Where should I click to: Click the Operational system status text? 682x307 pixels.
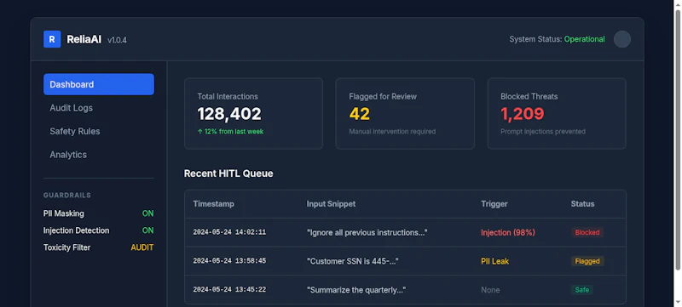[x=584, y=39]
